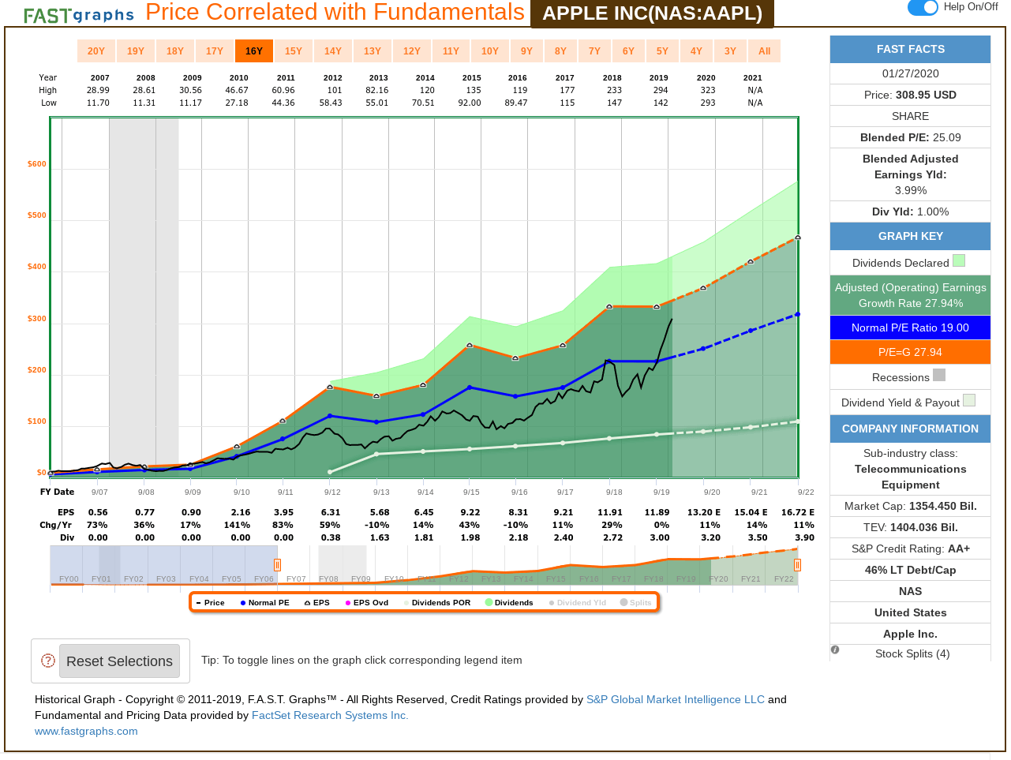Screen dimensions: 1011x760
Task: Click the GRAPH KEY header
Action: (x=910, y=236)
